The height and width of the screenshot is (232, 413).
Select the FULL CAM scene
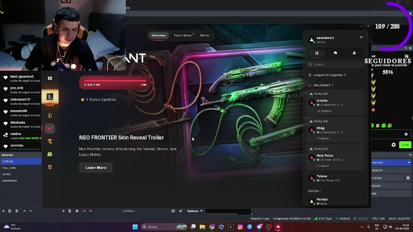click(21, 168)
